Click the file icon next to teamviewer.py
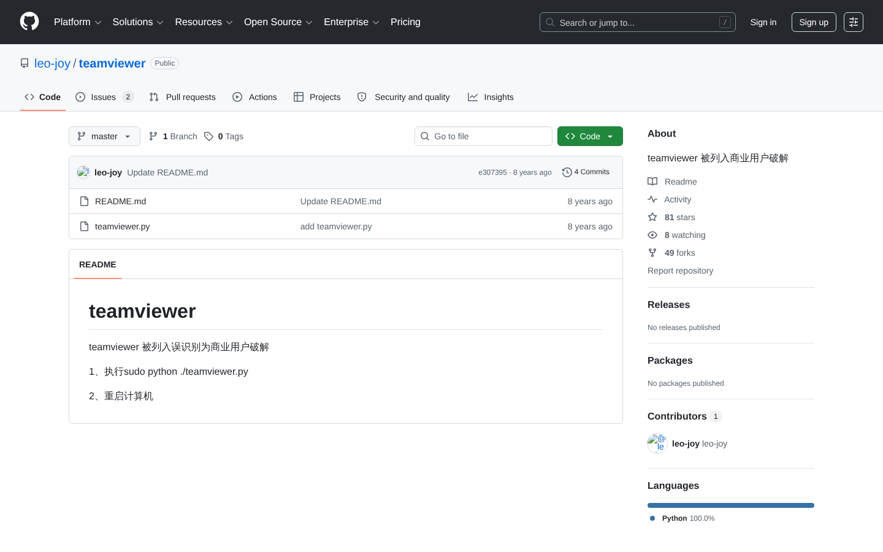 click(85, 226)
